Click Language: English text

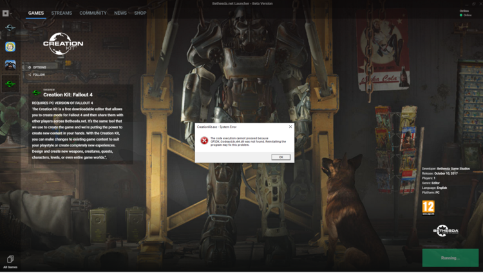point(434,188)
